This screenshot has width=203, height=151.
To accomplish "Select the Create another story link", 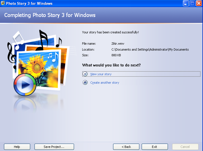I will pyautogui.click(x=105, y=83).
